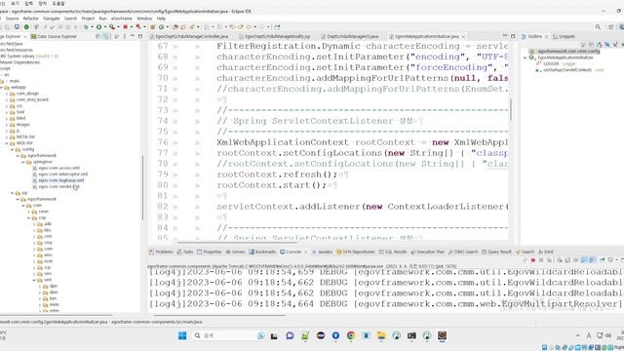
Task: Open the SQL Results tab
Action: [393, 252]
